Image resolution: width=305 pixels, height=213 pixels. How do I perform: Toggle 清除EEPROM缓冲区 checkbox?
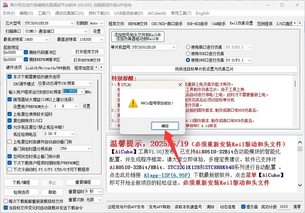[26, 59]
